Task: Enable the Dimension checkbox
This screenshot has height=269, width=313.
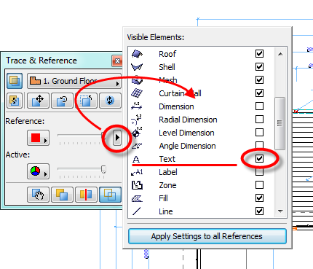Action: coord(259,106)
